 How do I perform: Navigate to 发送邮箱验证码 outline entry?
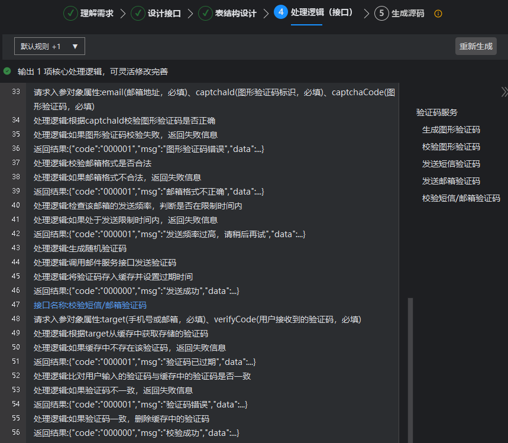(451, 181)
